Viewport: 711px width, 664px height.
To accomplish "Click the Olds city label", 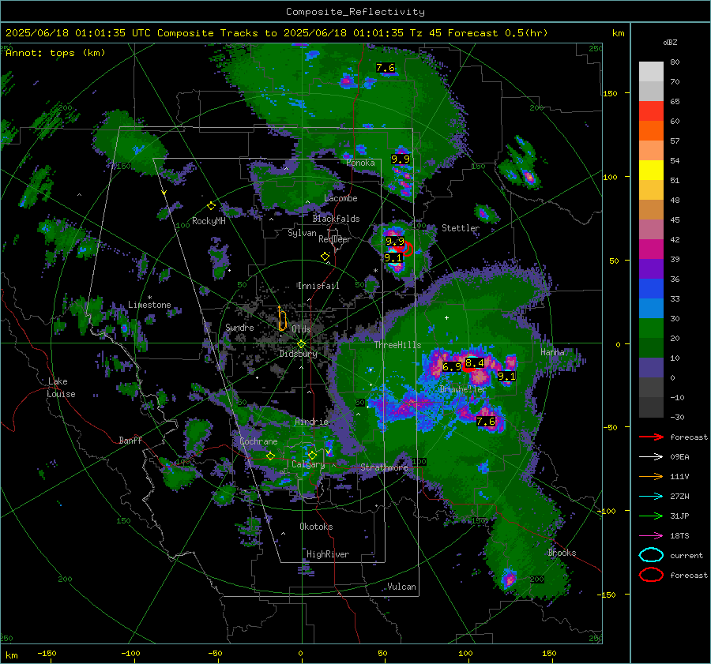I will pos(301,329).
